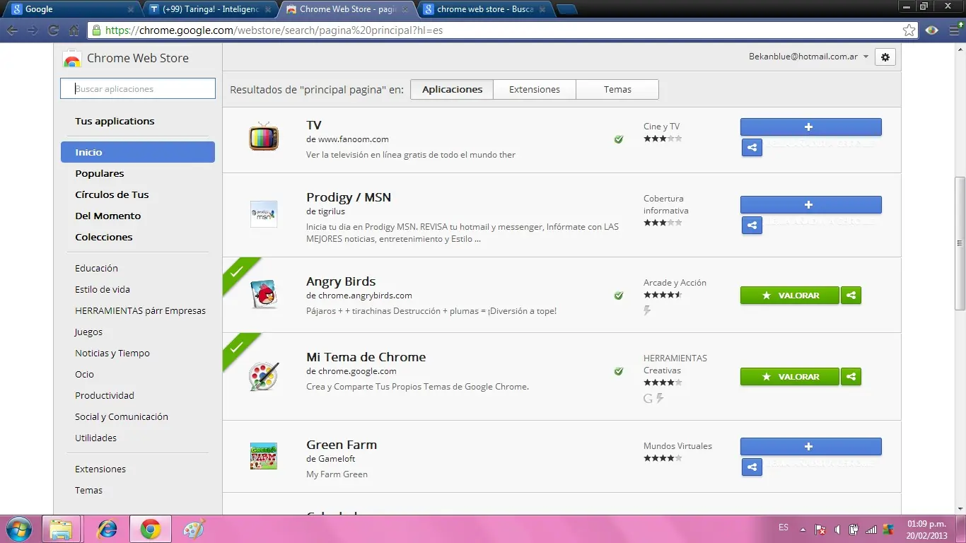Share the Mi Tema de Chrome app

pos(851,377)
